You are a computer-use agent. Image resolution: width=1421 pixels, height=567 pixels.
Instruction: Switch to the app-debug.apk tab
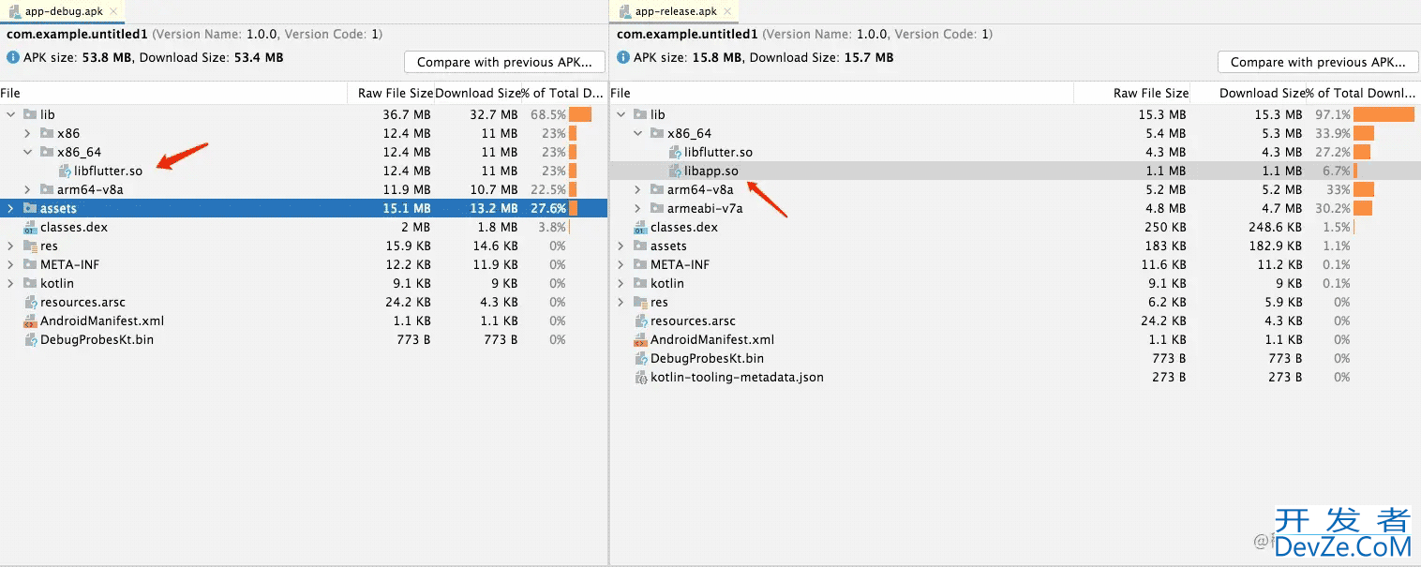click(64, 12)
